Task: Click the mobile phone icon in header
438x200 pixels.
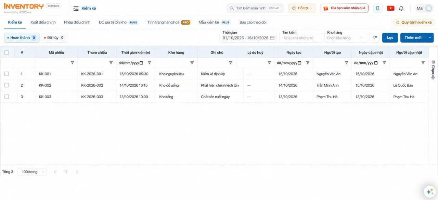Action: click(x=378, y=8)
